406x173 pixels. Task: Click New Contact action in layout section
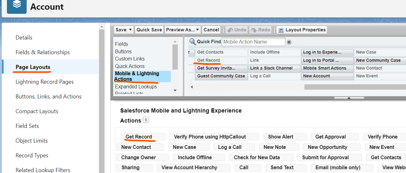tap(140, 147)
